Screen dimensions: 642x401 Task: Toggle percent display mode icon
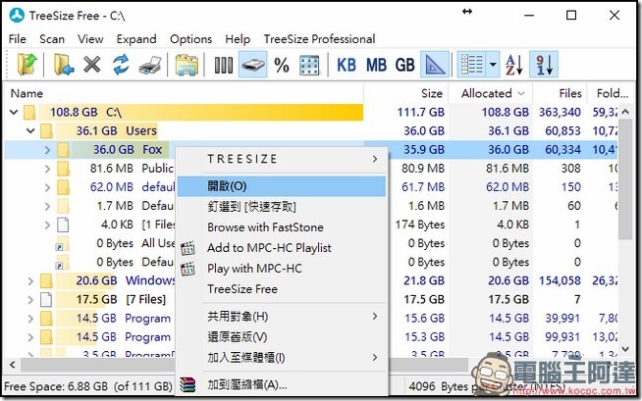282,65
